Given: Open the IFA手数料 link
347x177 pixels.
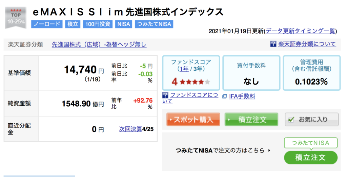Looking at the screenshot, I should (242, 96).
